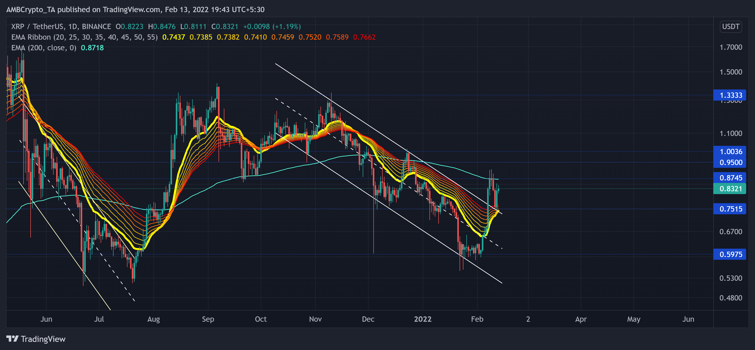The width and height of the screenshot is (755, 350).
Task: Click the ribbon value 0.7385
Action: 201,37
